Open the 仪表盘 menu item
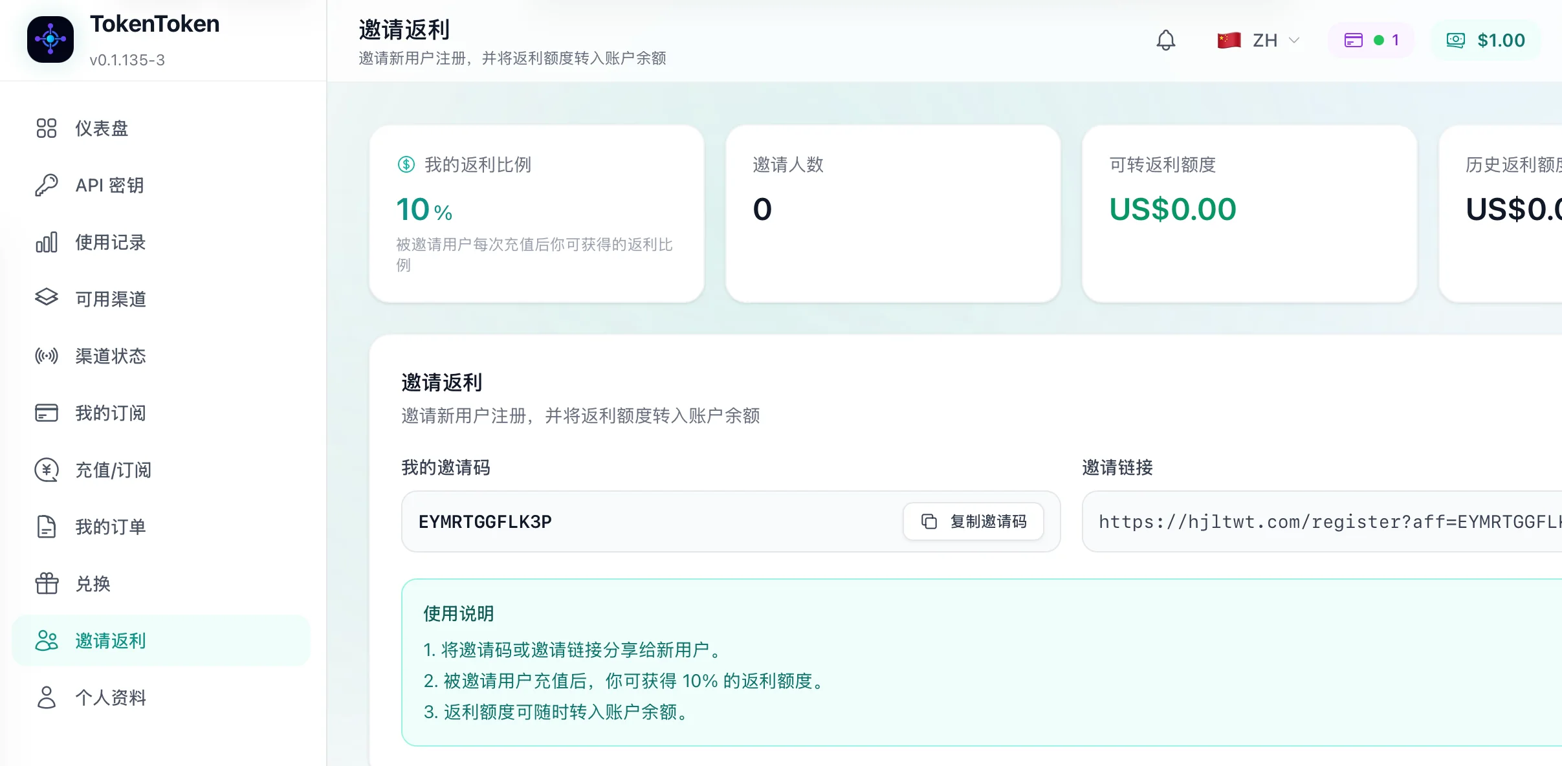Screen dimensions: 1562x766 point(161,128)
